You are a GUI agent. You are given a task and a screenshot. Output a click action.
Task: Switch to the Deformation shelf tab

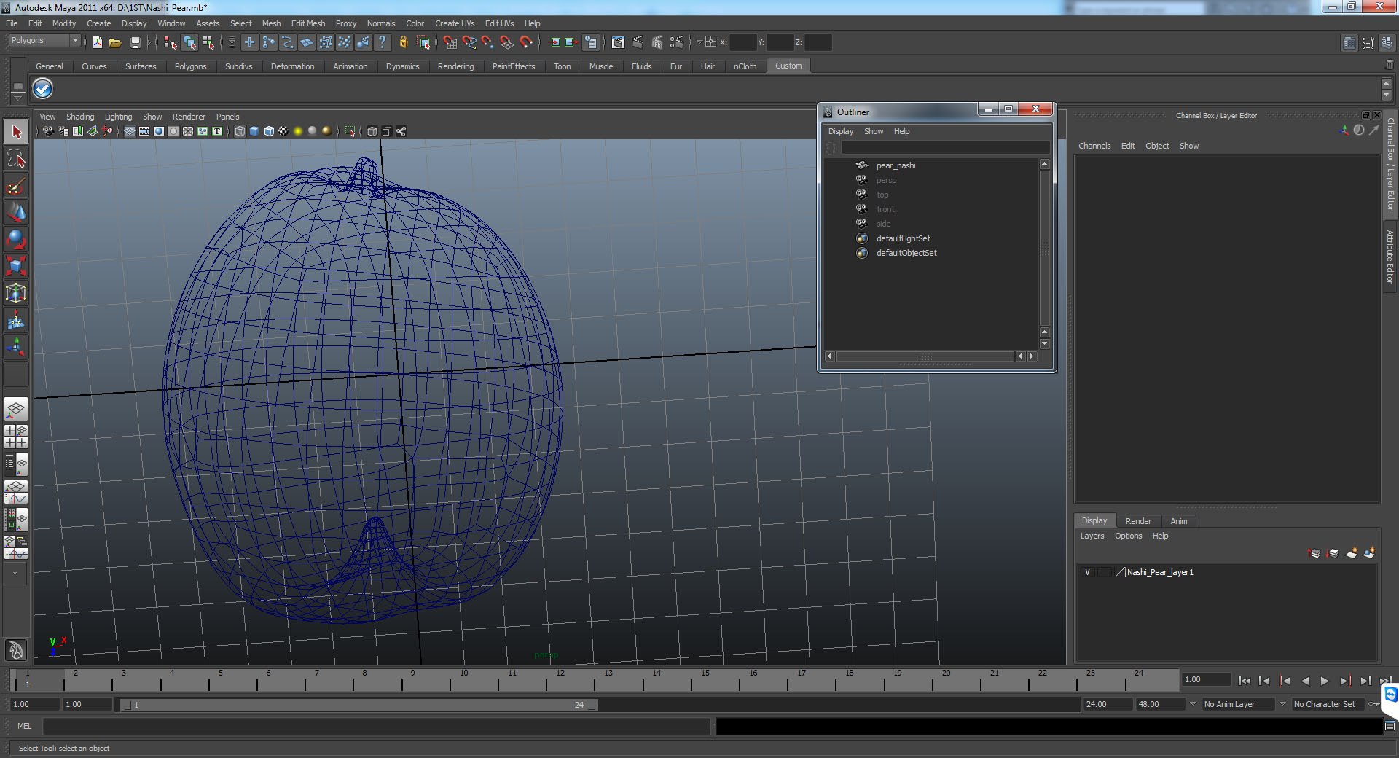coord(292,66)
